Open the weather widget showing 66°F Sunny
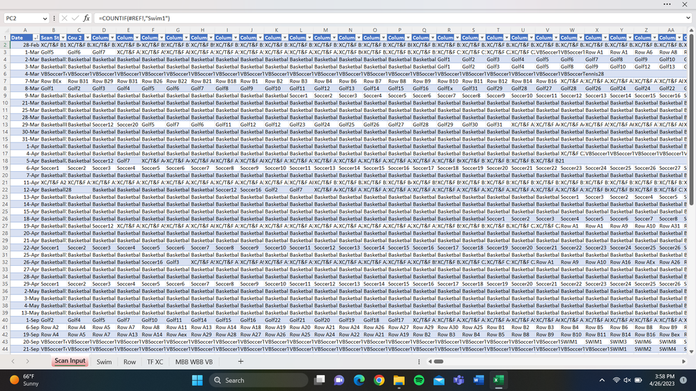Viewport: 696px width, 391px height. (x=25, y=380)
